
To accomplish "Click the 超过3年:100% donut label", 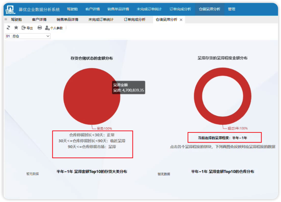I will point(237,128).
